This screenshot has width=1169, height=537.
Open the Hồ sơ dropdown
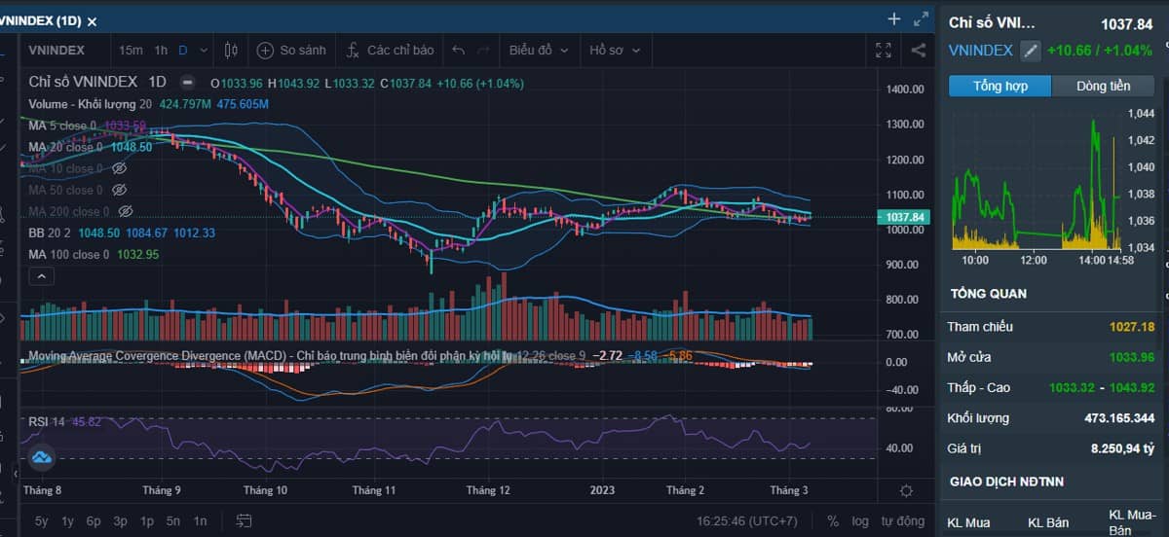[x=616, y=50]
